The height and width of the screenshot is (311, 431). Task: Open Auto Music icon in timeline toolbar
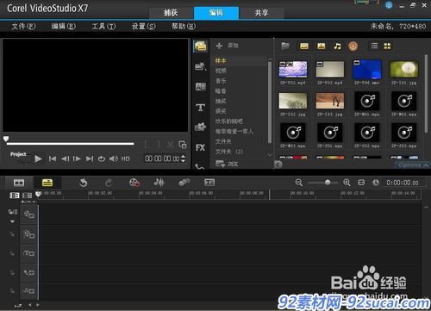coord(184,183)
